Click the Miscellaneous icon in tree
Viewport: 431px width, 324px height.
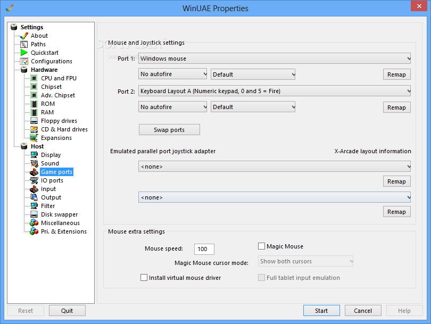pyautogui.click(x=34, y=223)
